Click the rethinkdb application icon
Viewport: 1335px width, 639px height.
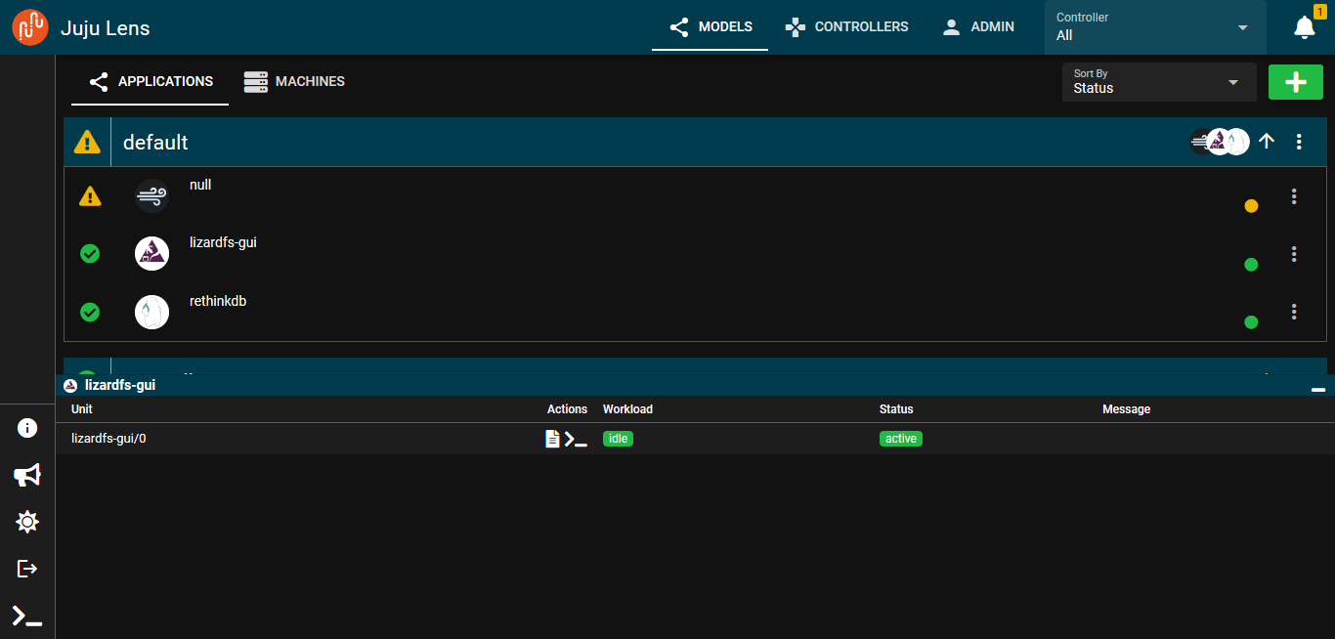pyautogui.click(x=151, y=312)
